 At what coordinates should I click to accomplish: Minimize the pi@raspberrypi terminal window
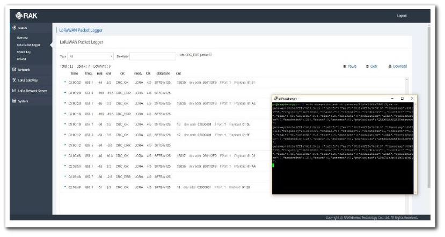click(x=392, y=98)
